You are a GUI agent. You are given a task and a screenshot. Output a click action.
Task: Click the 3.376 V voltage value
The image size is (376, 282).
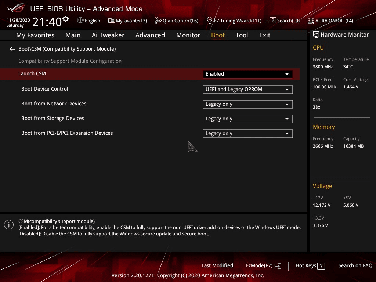click(320, 225)
